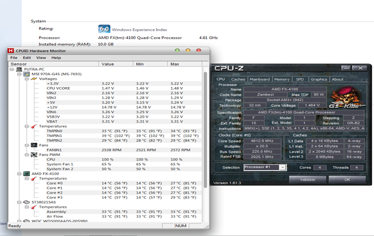Collapse the motherboard Temperatures section
Screen dimensions: 374x236
pyautogui.click(x=27, y=126)
